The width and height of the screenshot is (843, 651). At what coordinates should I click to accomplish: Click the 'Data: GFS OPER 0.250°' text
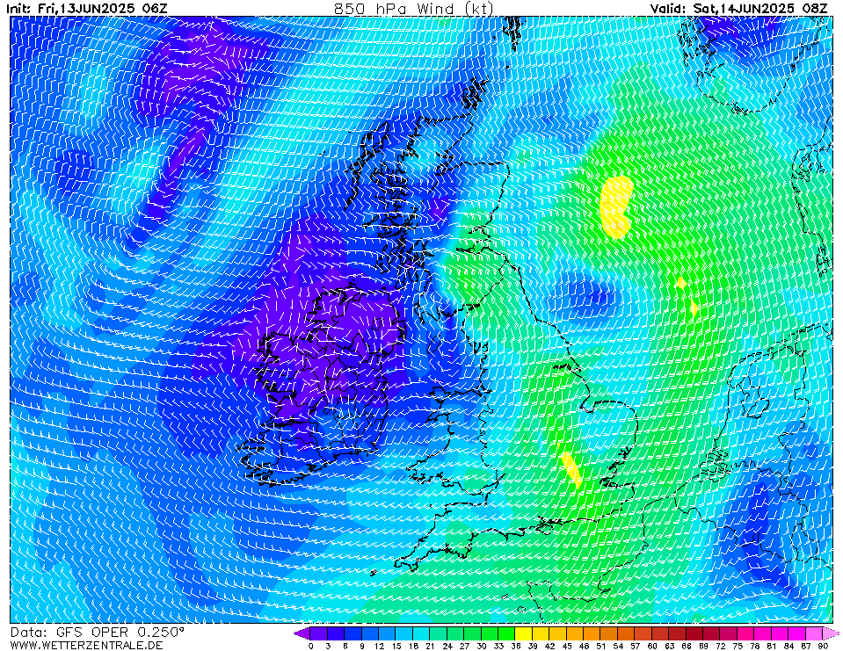click(x=98, y=632)
